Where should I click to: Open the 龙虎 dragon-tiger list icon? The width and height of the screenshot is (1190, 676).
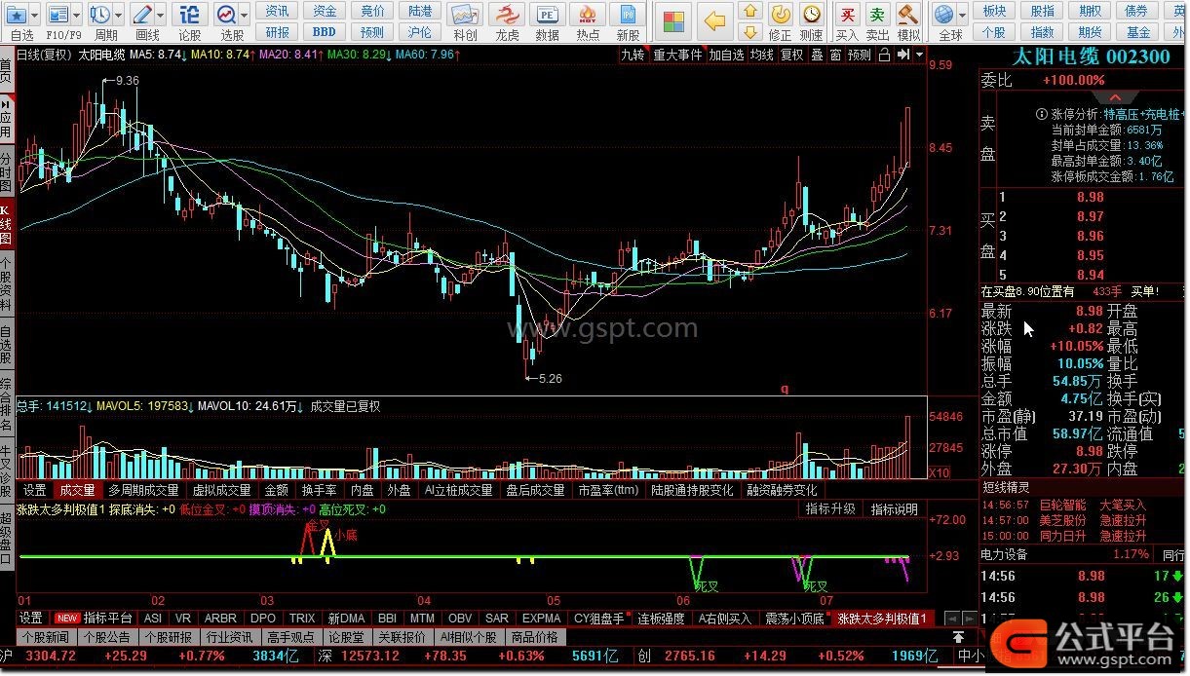click(x=507, y=15)
